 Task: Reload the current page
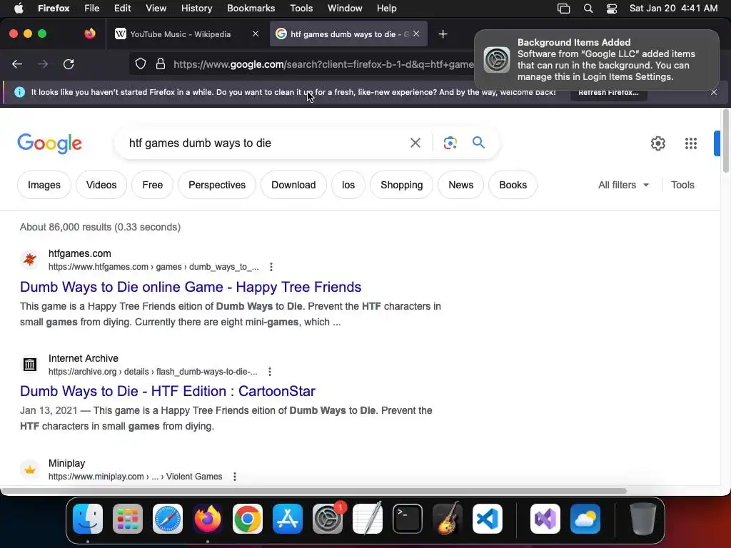coord(69,64)
